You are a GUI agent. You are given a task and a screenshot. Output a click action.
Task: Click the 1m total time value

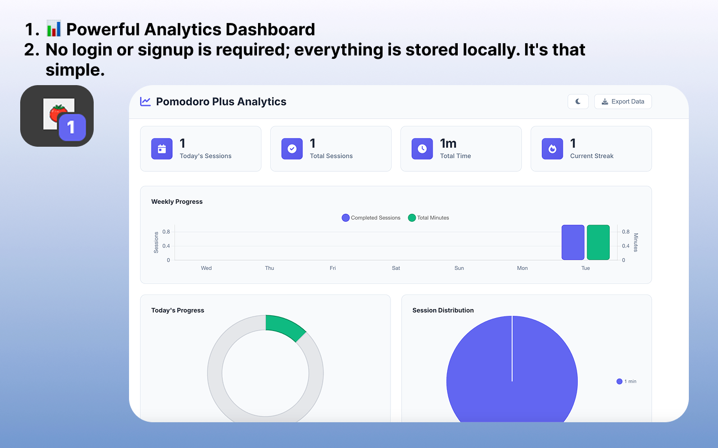[448, 143]
